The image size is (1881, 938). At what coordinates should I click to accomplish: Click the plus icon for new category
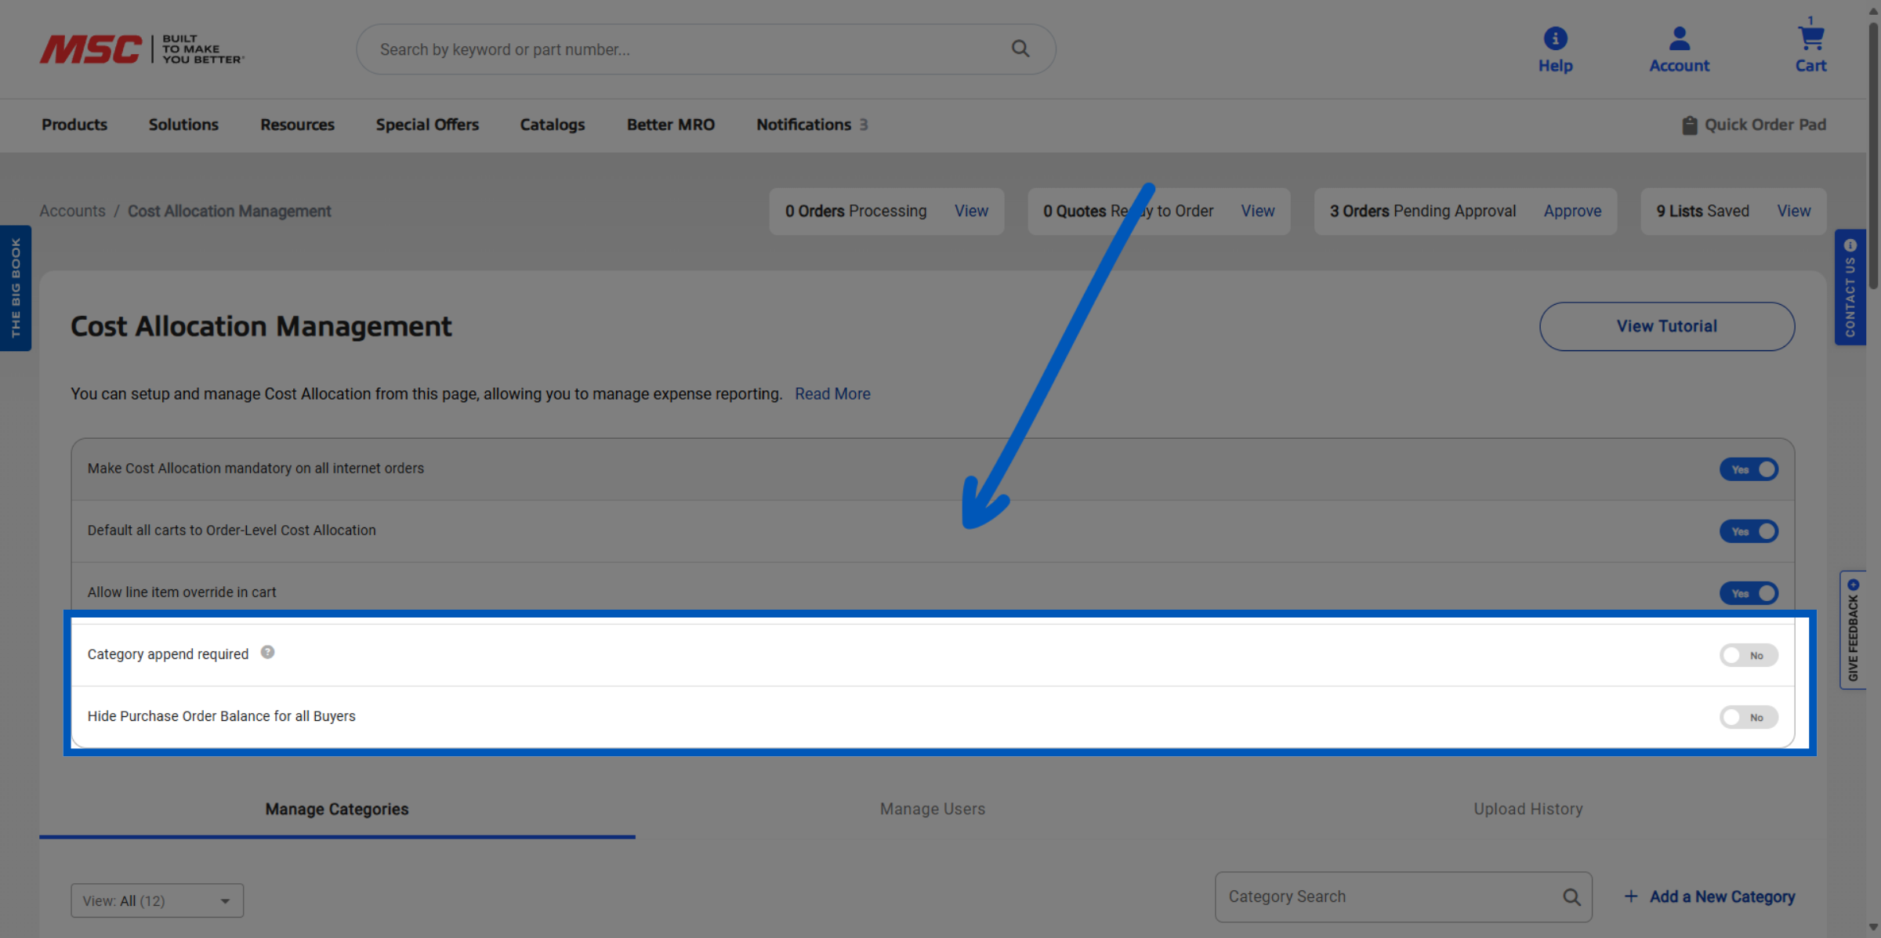1631,896
